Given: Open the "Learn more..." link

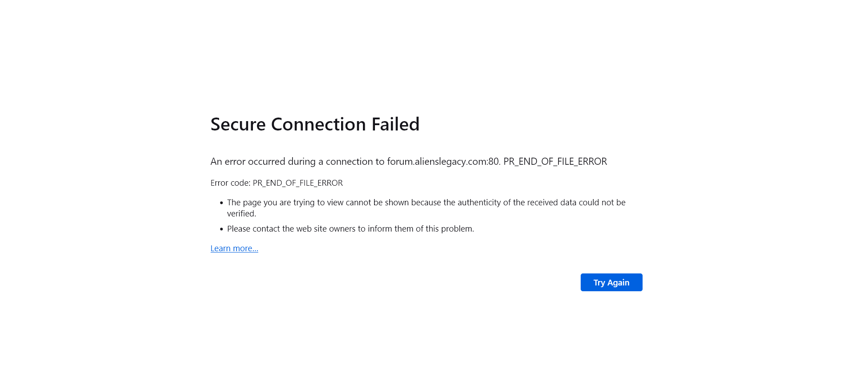Looking at the screenshot, I should pos(234,248).
